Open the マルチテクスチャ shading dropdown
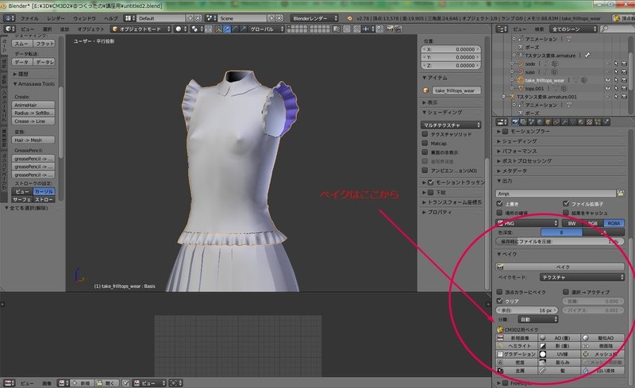This screenshot has height=388, width=635. coord(451,125)
